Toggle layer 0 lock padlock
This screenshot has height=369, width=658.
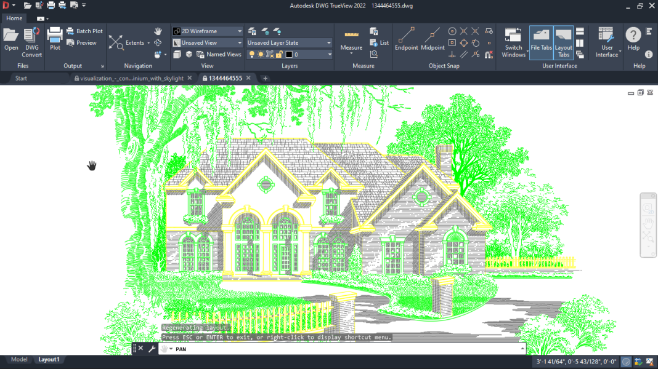click(279, 55)
